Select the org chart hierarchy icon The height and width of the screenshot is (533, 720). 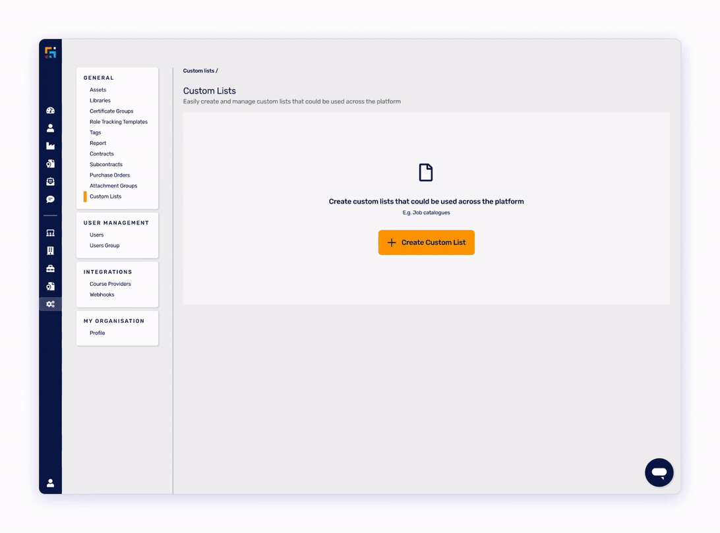coord(50,233)
